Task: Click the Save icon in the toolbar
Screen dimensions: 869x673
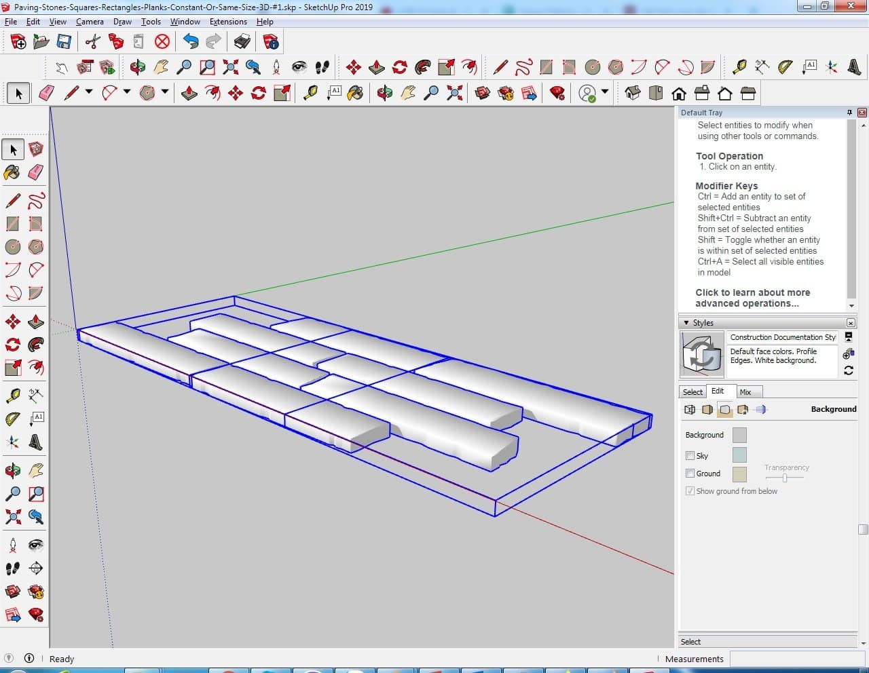Action: click(64, 42)
